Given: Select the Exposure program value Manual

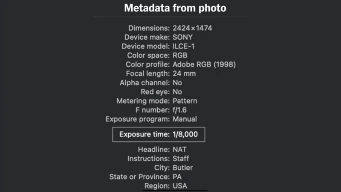Looking at the screenshot, I should point(185,119).
